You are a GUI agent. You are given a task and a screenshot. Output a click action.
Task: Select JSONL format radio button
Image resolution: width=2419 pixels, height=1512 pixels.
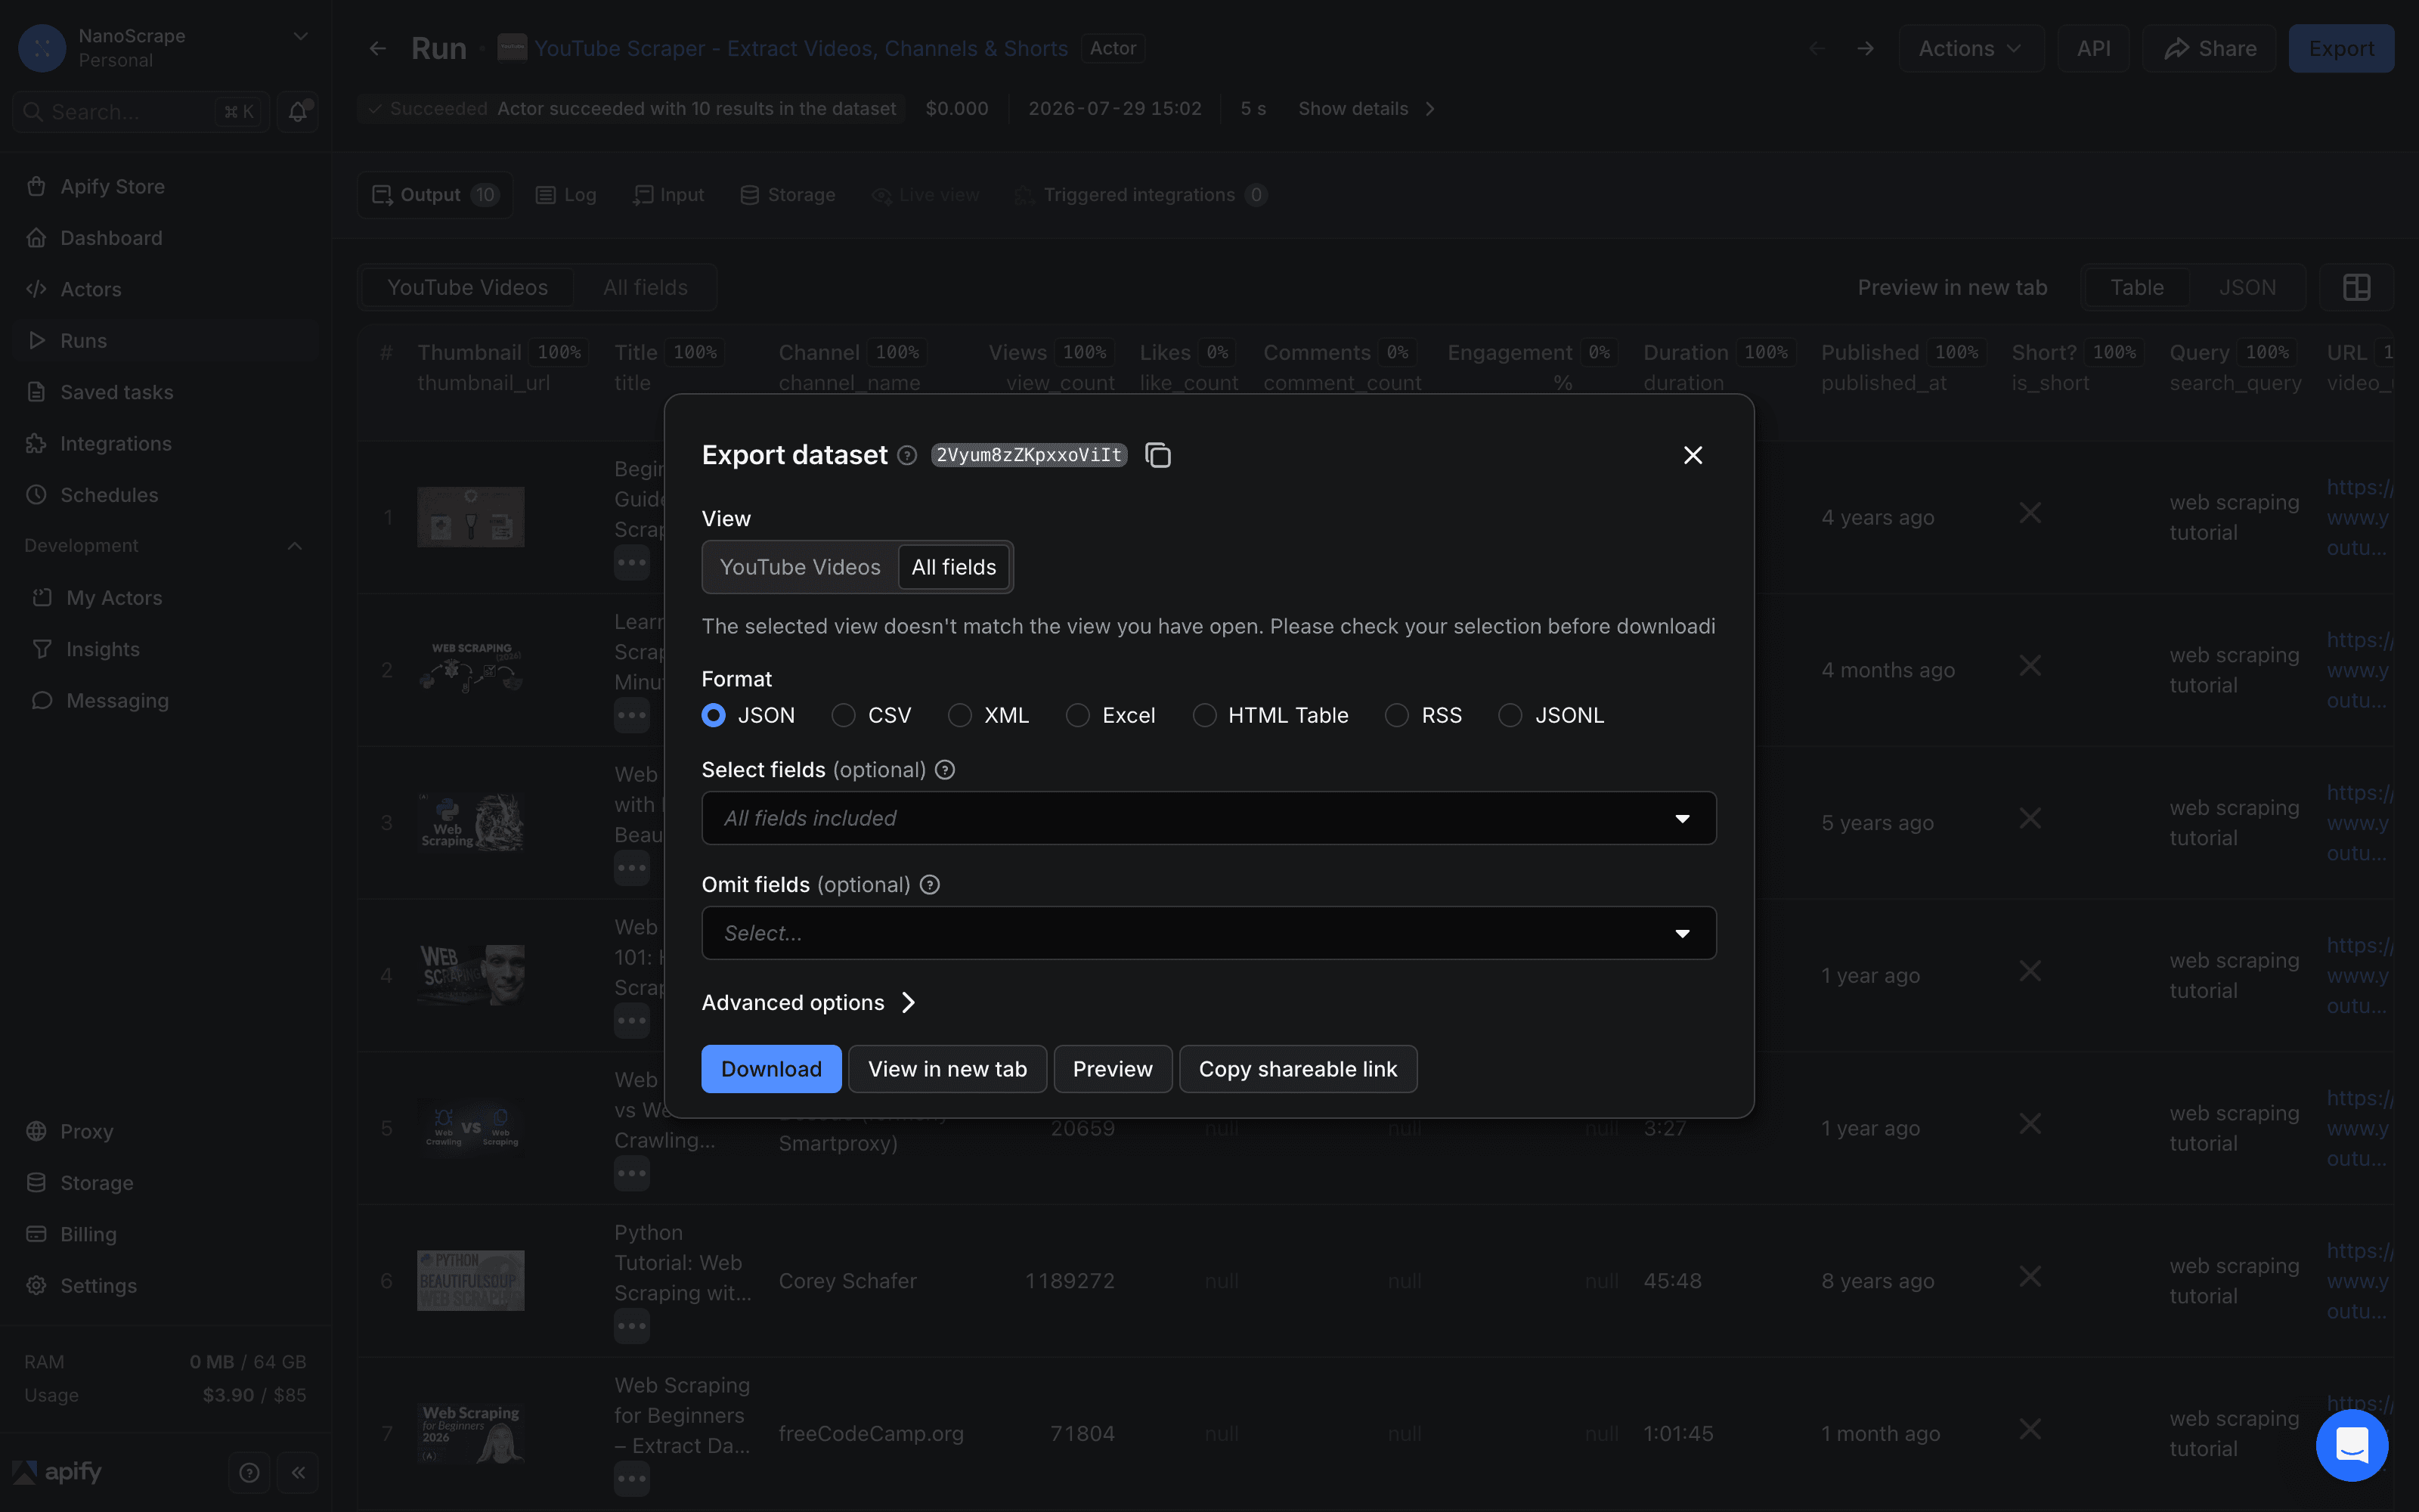(1510, 715)
